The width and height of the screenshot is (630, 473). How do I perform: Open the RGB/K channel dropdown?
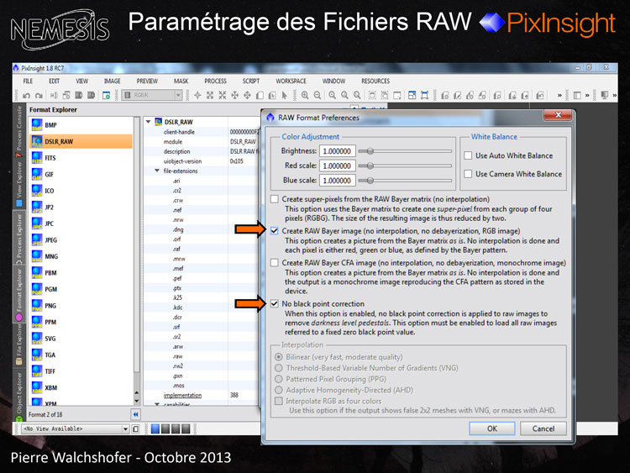click(178, 95)
